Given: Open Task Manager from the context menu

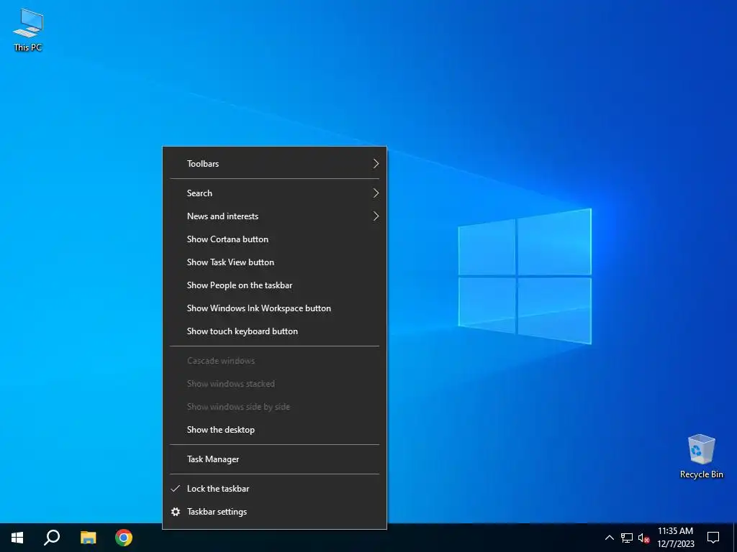Looking at the screenshot, I should point(274,459).
